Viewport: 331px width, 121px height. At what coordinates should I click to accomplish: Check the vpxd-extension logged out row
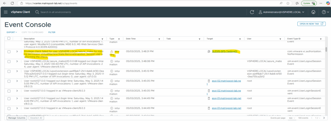point(9,71)
